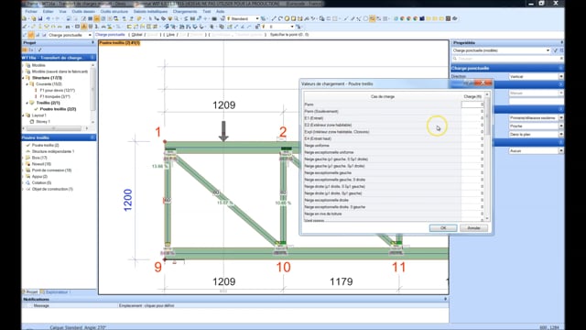Image resolution: width=586 pixels, height=330 pixels.
Task: Click the magnifier icon in the properties filter
Action: coord(455,59)
